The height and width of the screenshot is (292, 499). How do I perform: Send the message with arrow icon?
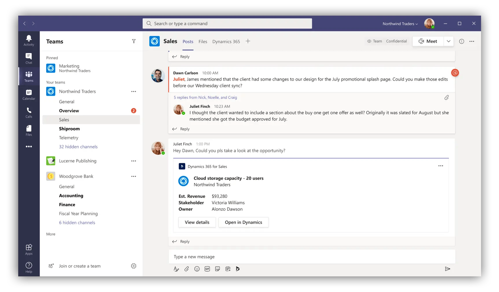point(448,269)
